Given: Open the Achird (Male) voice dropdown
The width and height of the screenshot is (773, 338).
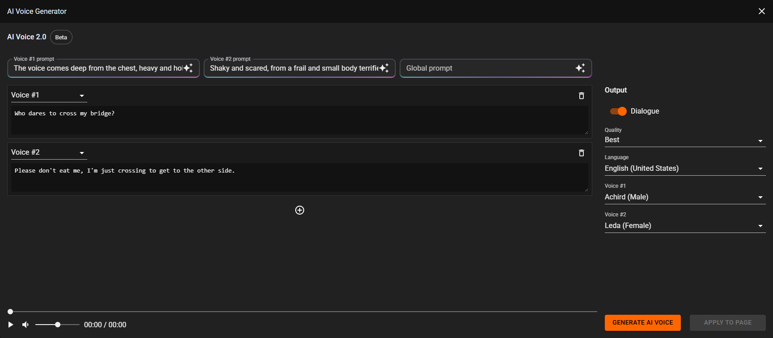Looking at the screenshot, I should coord(684,197).
